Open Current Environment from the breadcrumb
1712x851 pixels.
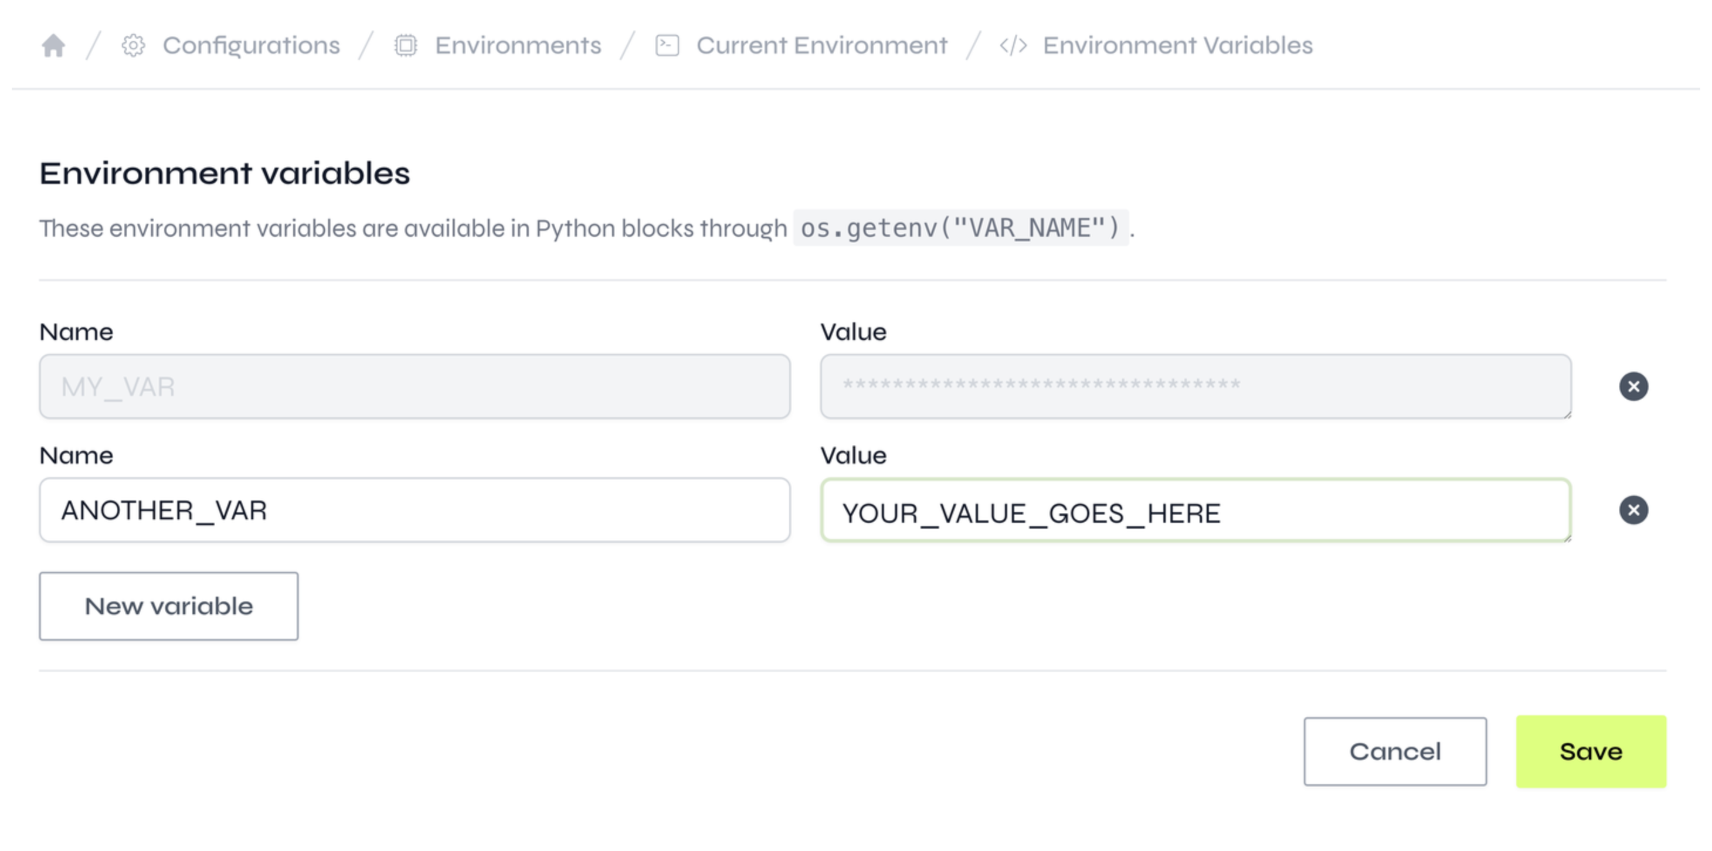(x=821, y=45)
